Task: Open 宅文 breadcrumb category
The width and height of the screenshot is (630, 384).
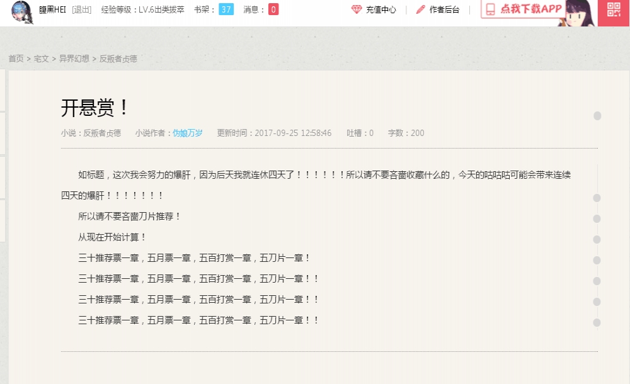Action: tap(42, 59)
